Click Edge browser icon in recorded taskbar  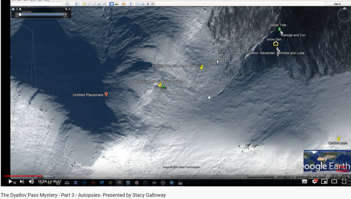pyautogui.click(x=85, y=183)
